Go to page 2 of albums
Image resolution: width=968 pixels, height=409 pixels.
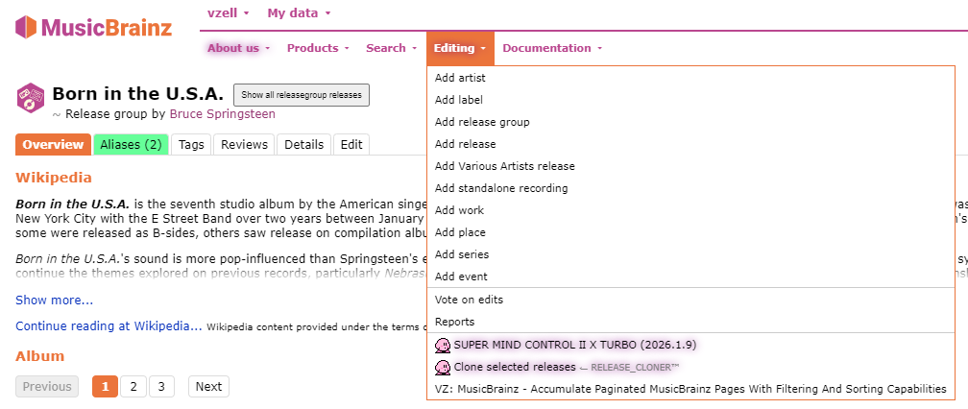pyautogui.click(x=133, y=387)
